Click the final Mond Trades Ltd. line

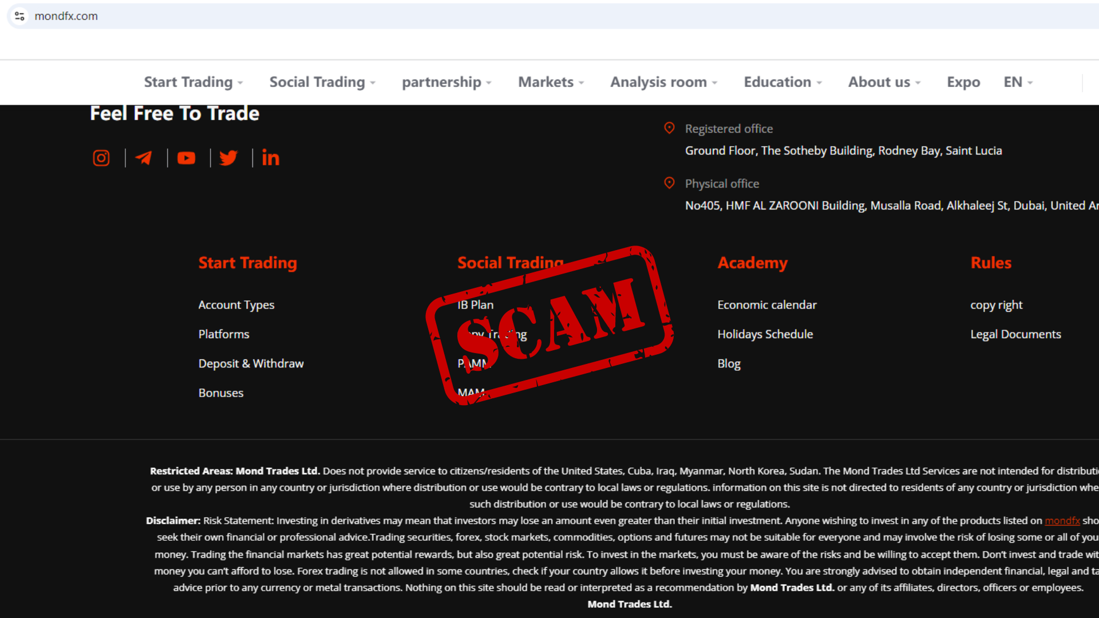tap(630, 604)
